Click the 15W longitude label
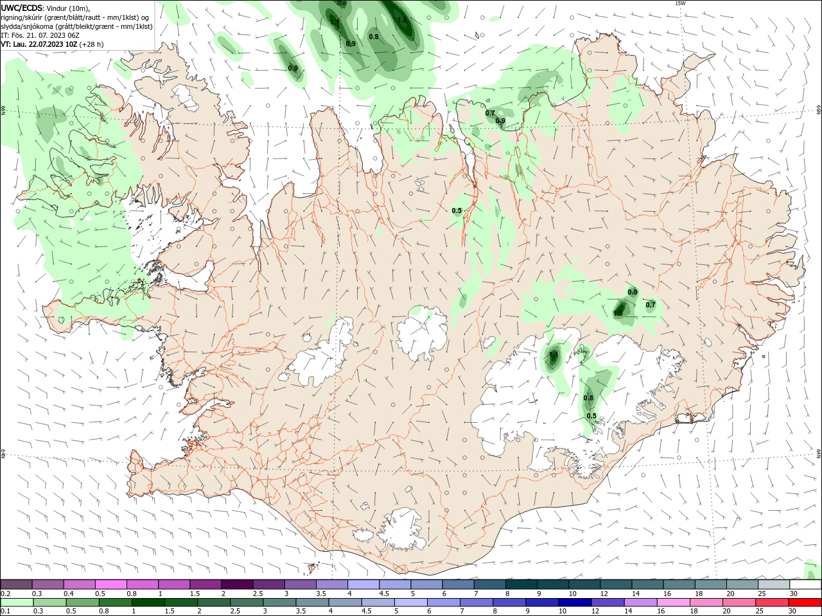 pyautogui.click(x=680, y=3)
